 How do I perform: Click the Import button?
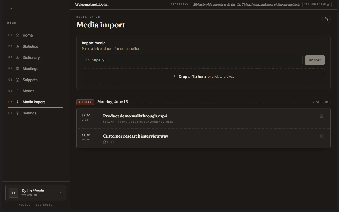[315, 60]
